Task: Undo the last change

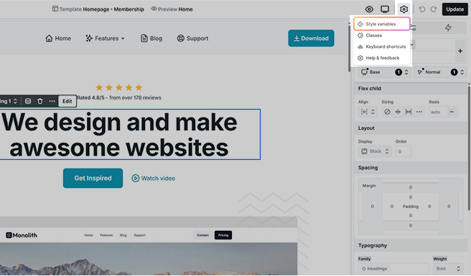Action: click(x=422, y=9)
